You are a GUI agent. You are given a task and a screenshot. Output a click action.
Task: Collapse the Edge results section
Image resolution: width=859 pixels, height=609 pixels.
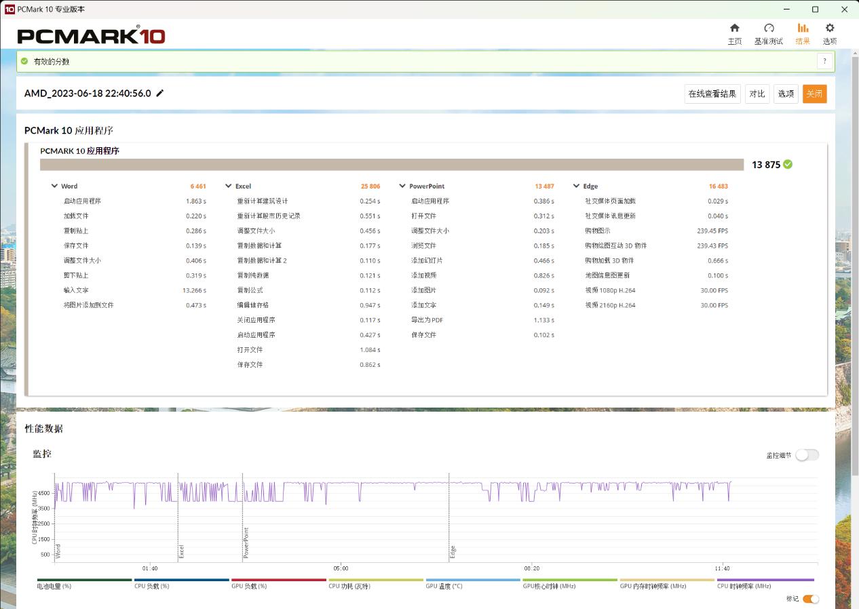click(x=577, y=186)
